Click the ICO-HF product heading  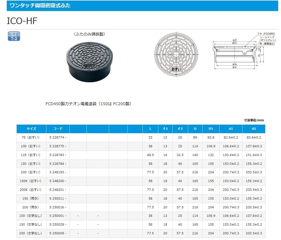22,21
